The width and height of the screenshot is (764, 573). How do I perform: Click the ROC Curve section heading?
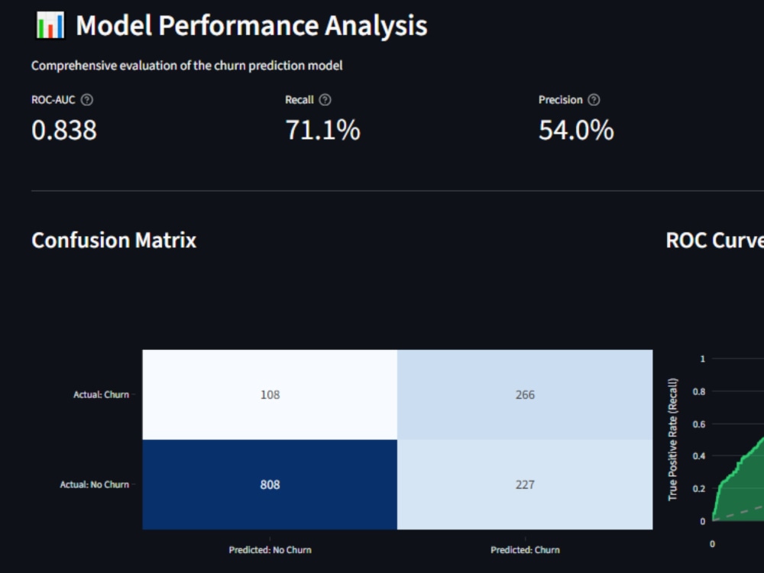tap(715, 240)
